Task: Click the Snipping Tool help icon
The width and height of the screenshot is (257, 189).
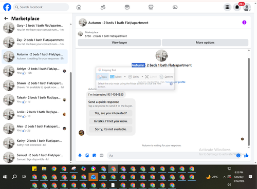Action: [171, 83]
